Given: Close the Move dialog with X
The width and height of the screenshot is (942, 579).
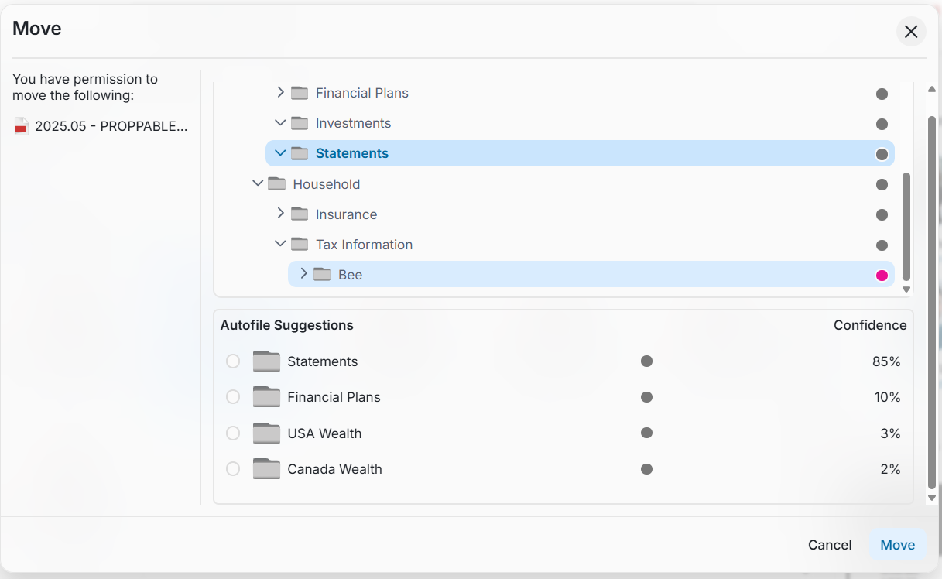Looking at the screenshot, I should tap(911, 32).
